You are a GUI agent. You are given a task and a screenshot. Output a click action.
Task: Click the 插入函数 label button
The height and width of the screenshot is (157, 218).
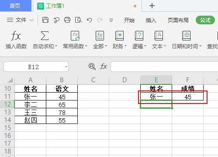pos(16,47)
